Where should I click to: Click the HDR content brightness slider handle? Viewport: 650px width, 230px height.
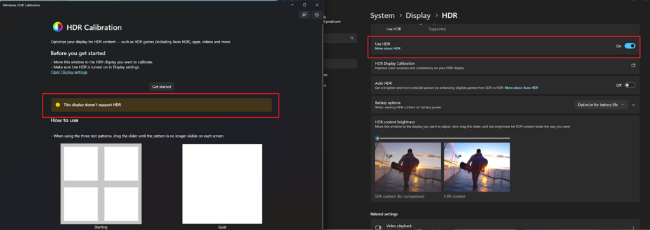tap(377, 138)
